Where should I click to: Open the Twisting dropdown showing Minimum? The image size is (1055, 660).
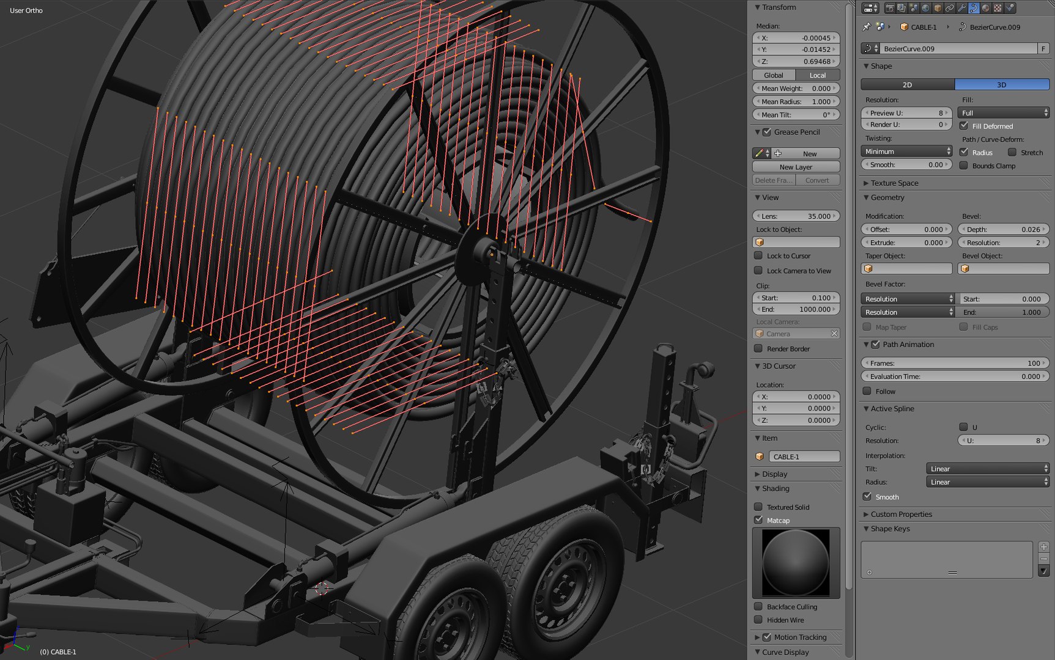[906, 152]
